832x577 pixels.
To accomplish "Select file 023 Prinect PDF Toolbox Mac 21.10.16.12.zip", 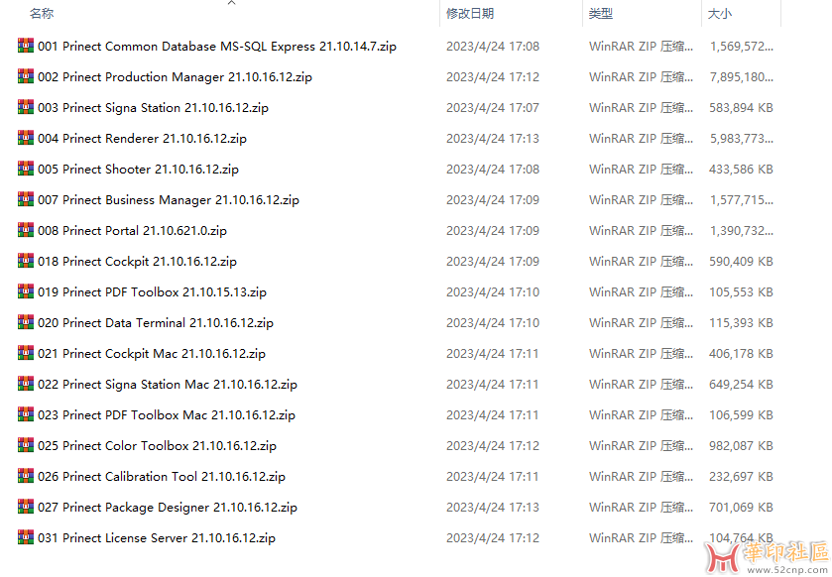I will click(x=166, y=415).
